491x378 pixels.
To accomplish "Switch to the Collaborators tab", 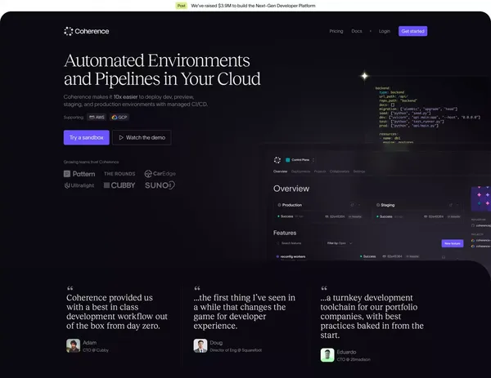I will click(340, 171).
